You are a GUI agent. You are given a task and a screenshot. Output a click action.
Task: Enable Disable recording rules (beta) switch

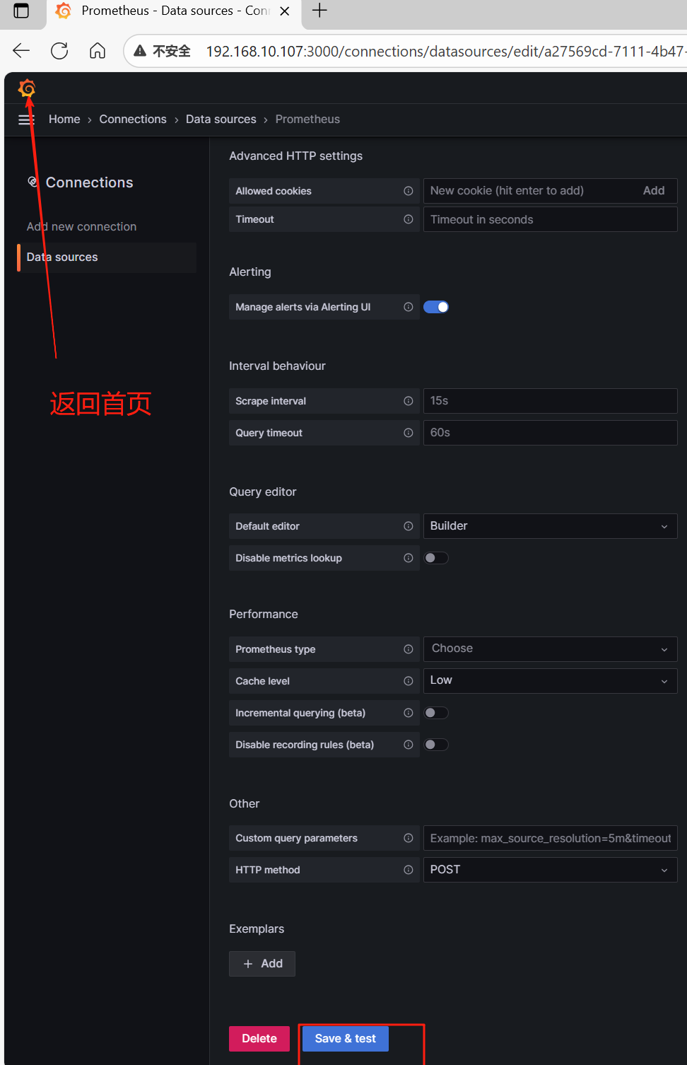[x=436, y=745]
